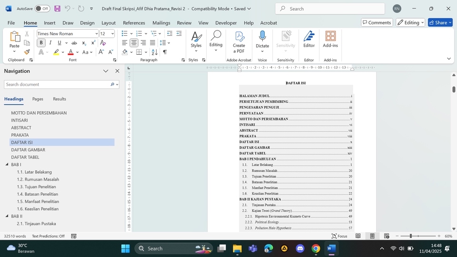Open the Add-ins gallery
Viewport: 457px width, 257px height.
pyautogui.click(x=330, y=40)
